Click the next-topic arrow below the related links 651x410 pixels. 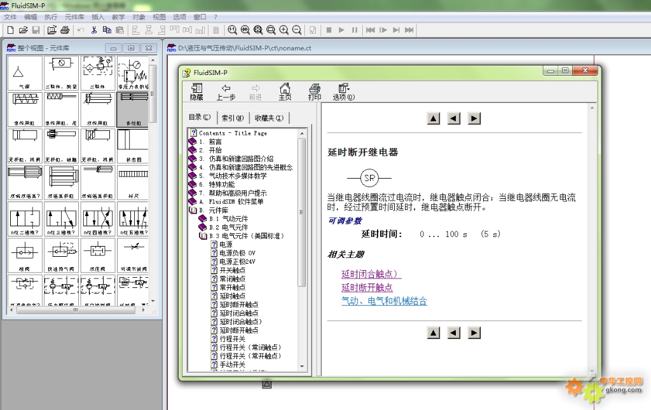point(474,333)
